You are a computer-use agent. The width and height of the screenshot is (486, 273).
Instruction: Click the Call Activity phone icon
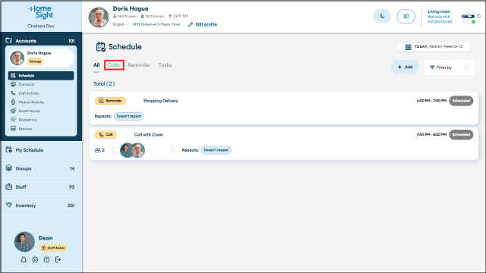13,93
